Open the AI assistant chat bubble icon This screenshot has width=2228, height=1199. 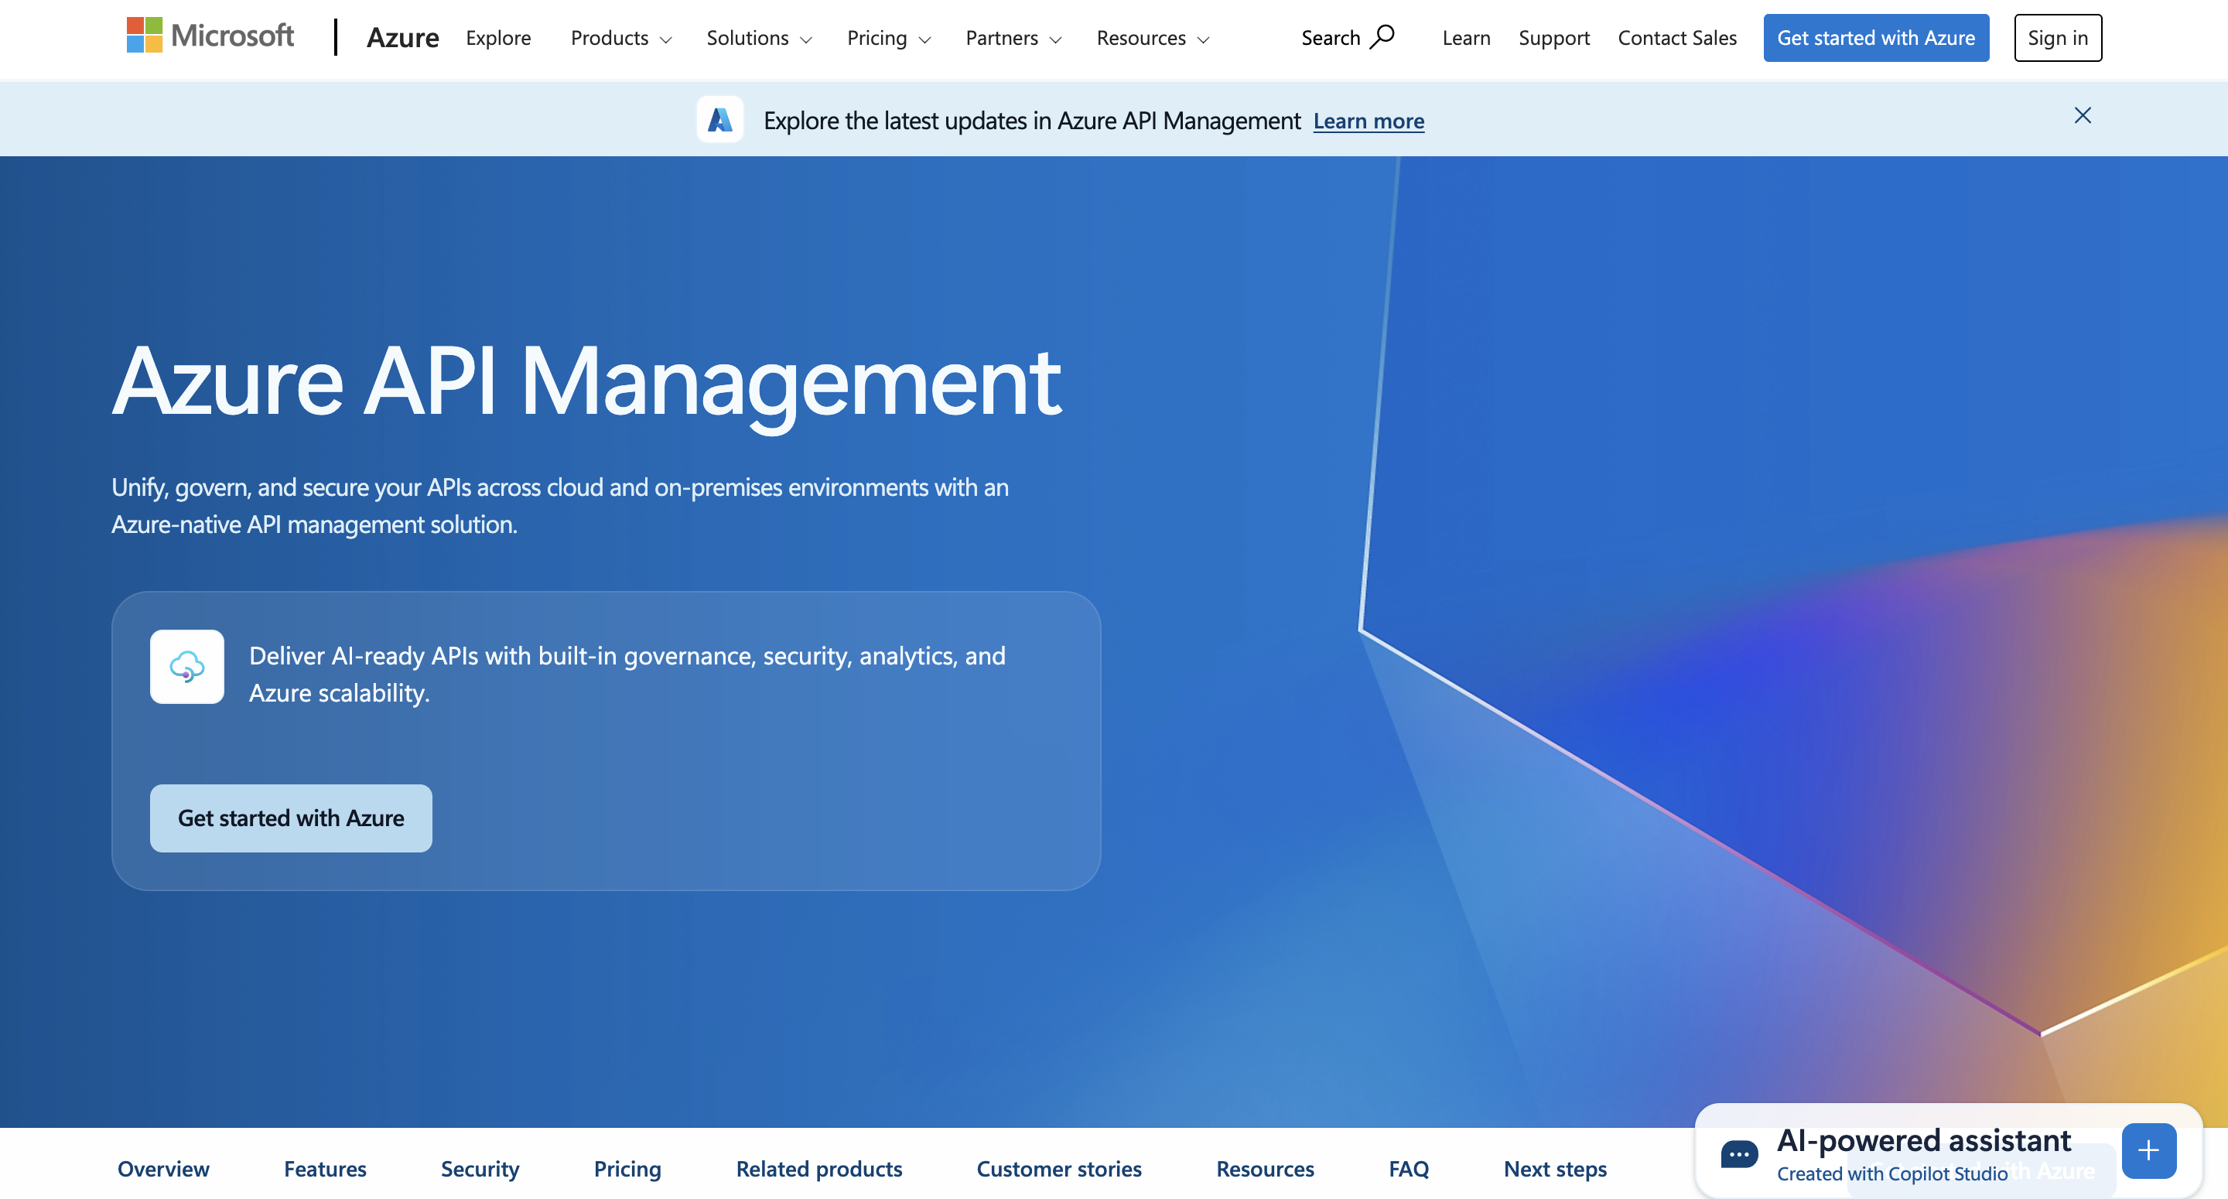click(x=1738, y=1153)
